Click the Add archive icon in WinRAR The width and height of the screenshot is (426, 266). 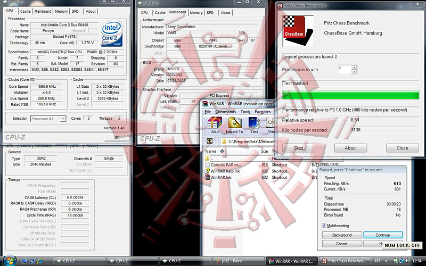tap(215, 123)
